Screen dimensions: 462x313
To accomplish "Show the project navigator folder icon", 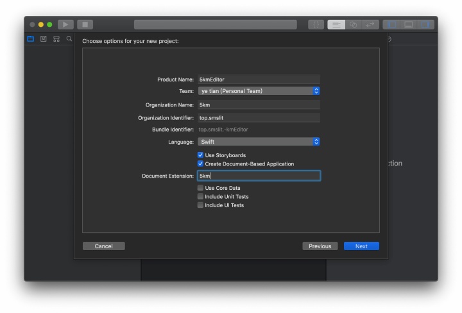I will (31, 39).
